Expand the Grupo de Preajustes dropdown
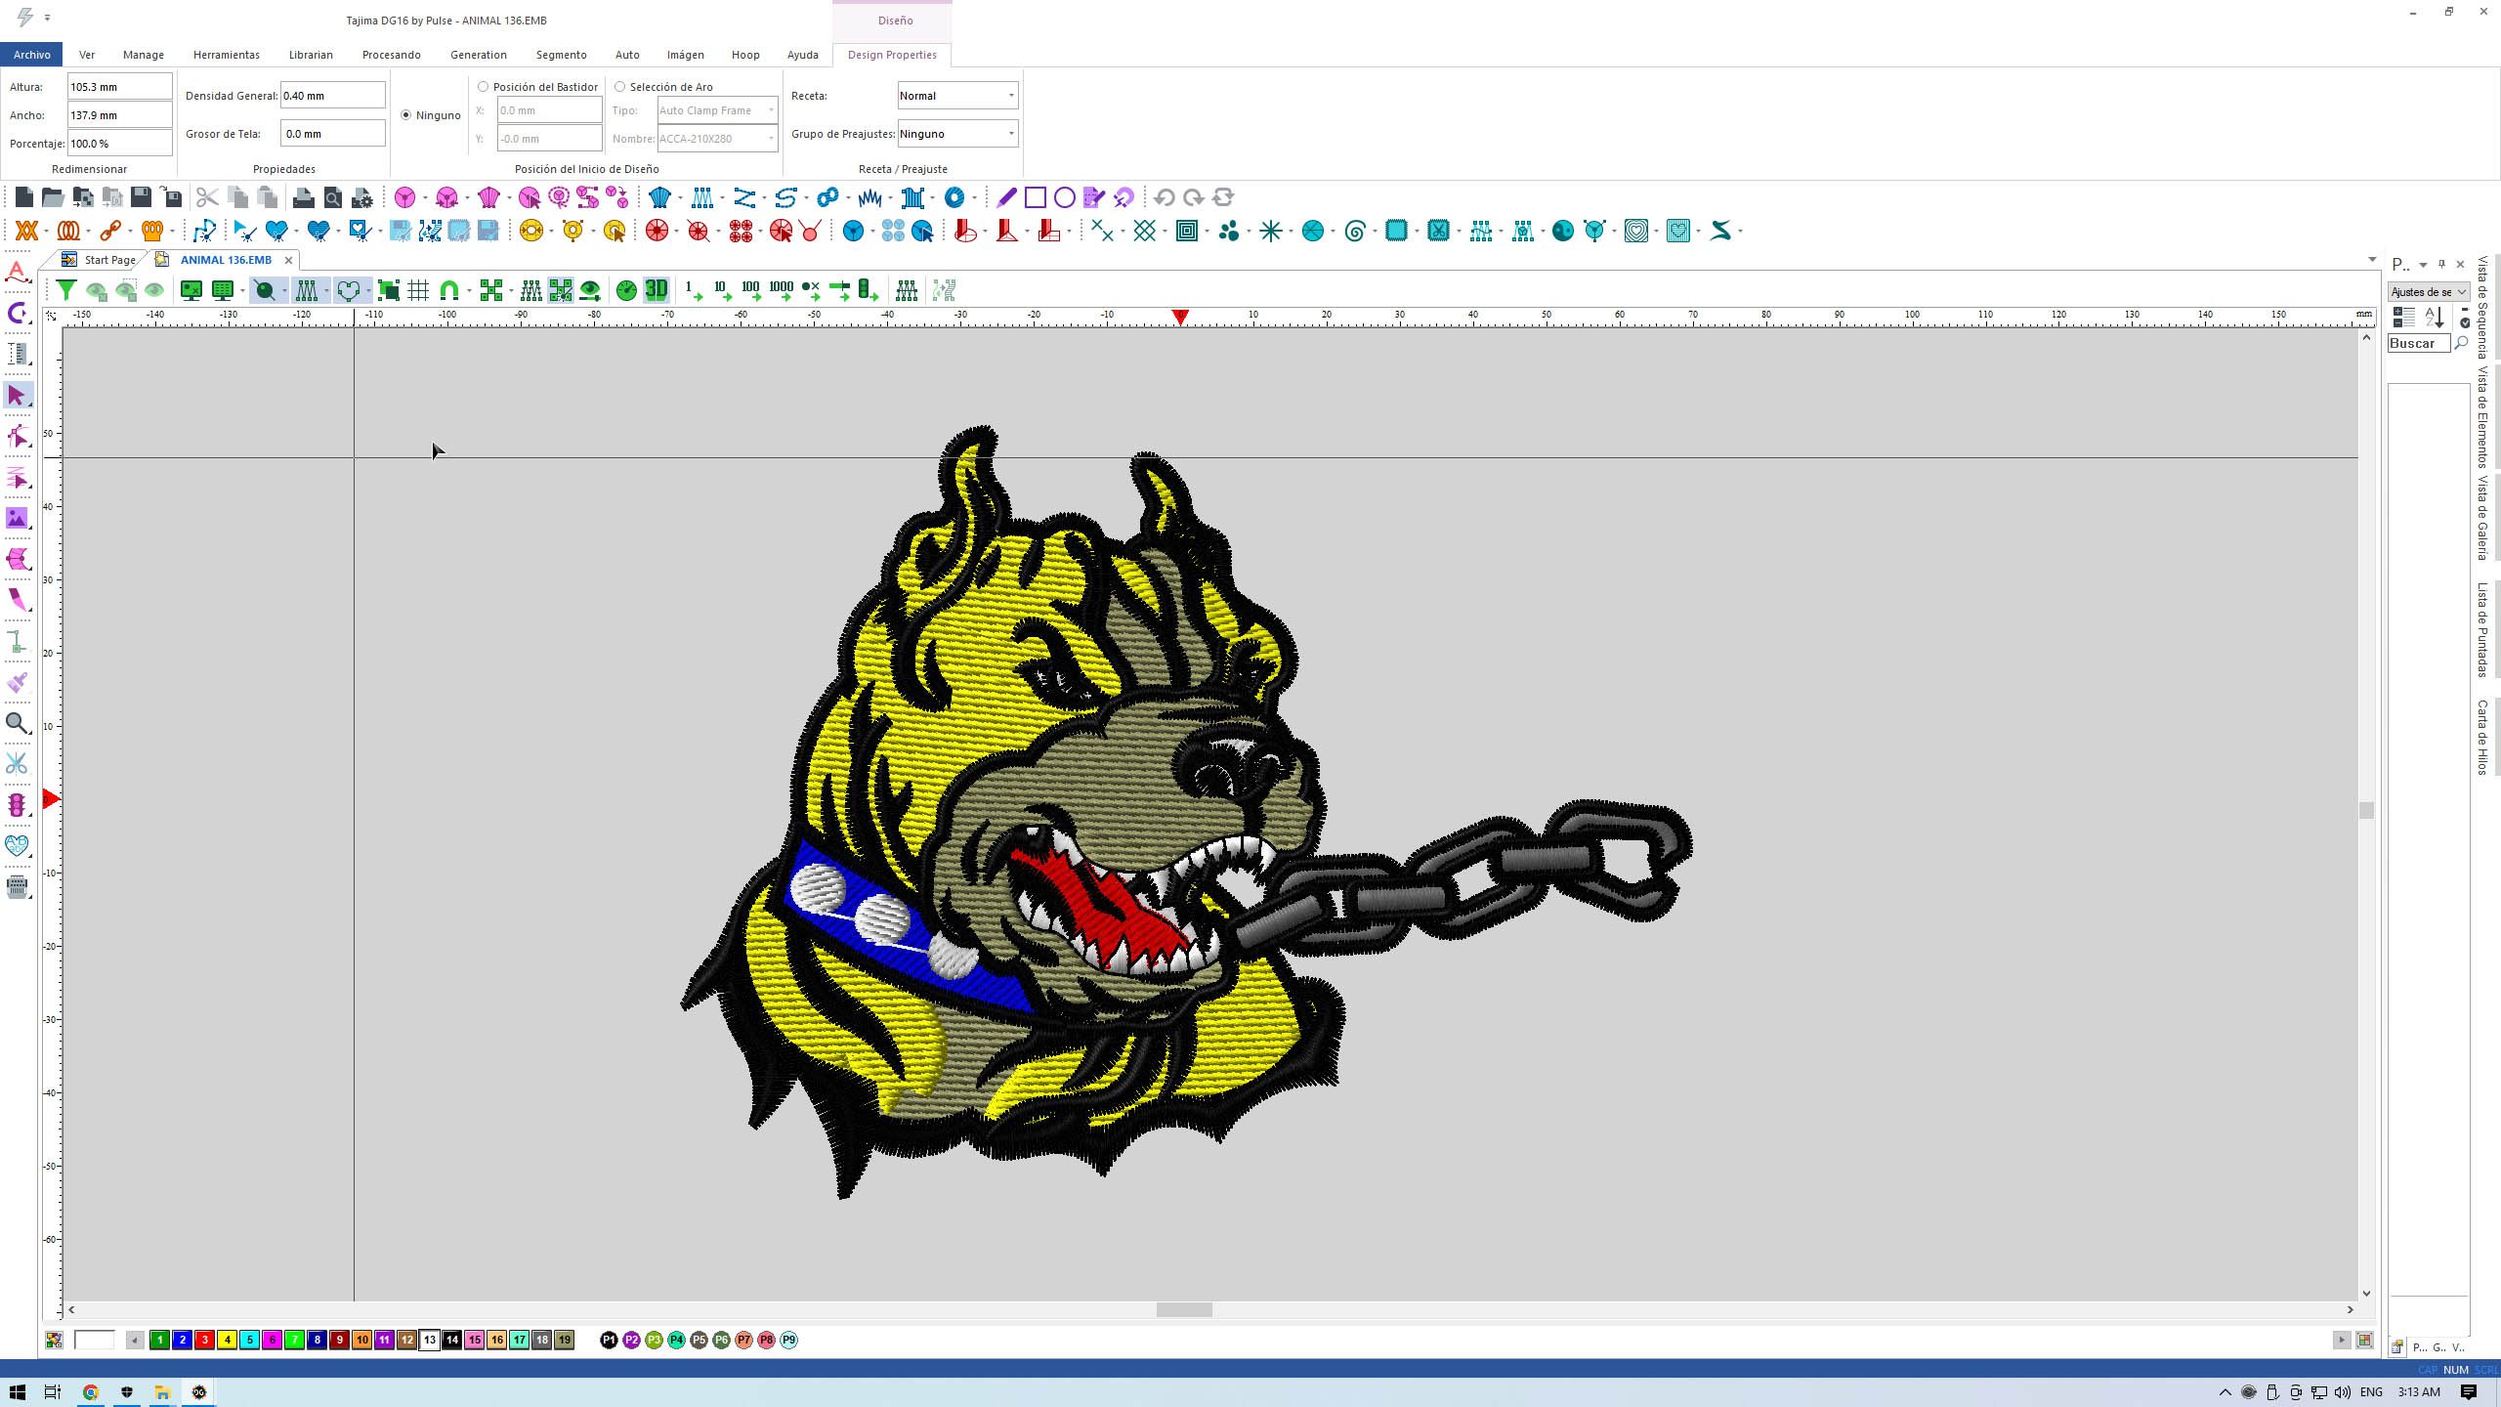The image size is (2501, 1407). pyautogui.click(x=956, y=134)
